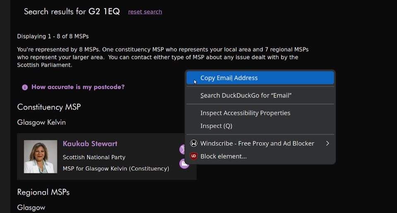Image resolution: width=397 pixels, height=213 pixels.
Task: Open the Kaukab Stewart profile name link
Action: click(x=90, y=144)
